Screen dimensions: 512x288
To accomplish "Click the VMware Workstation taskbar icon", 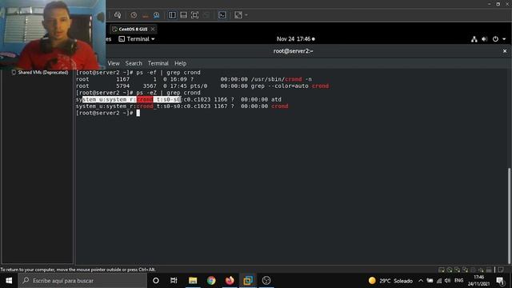I will [x=248, y=281].
